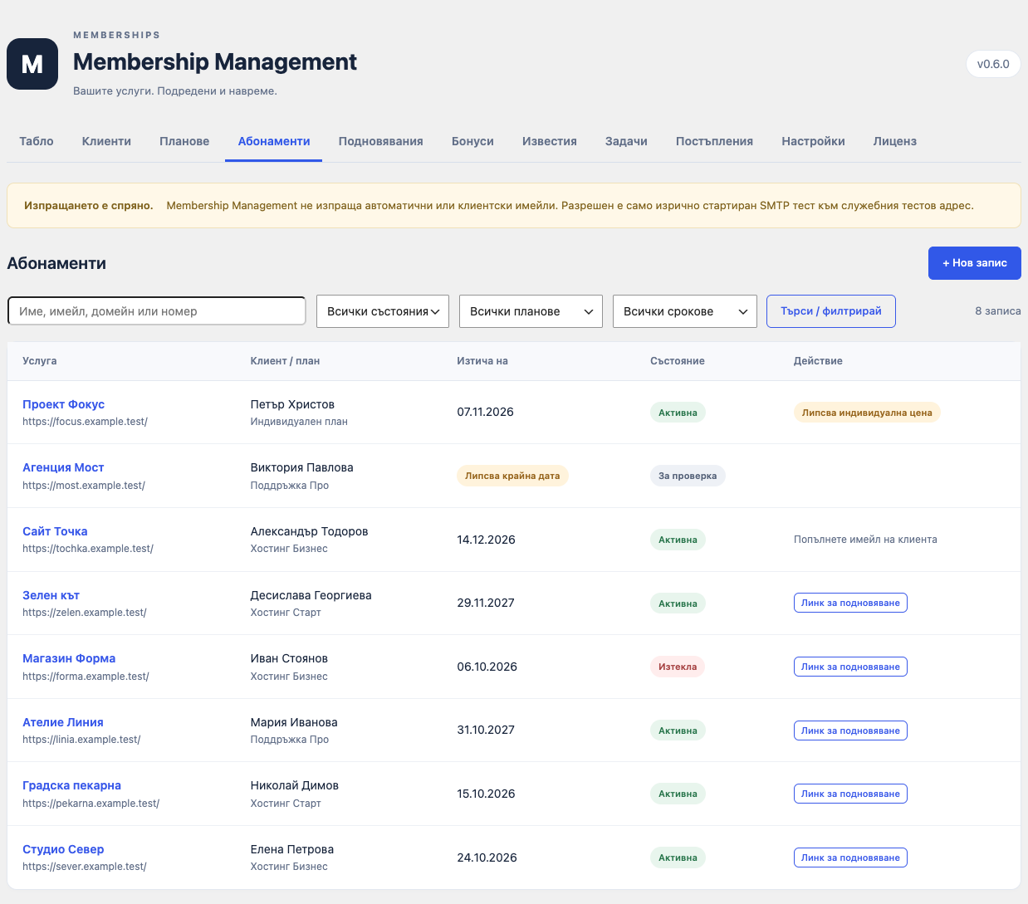
Task: Click client name Александър Тодоров
Action: [x=309, y=531]
